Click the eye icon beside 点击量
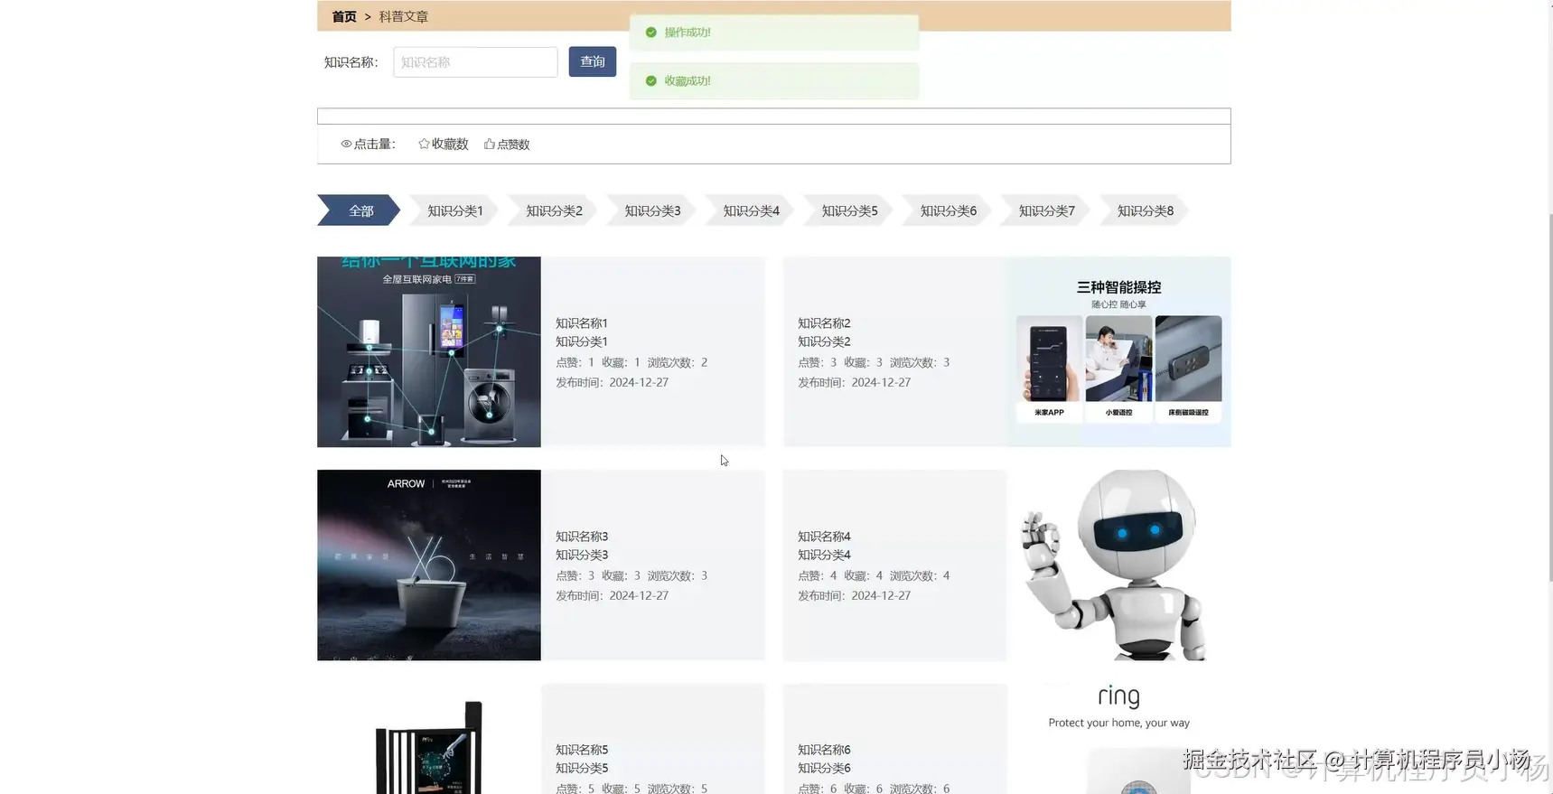1553x794 pixels. click(346, 144)
